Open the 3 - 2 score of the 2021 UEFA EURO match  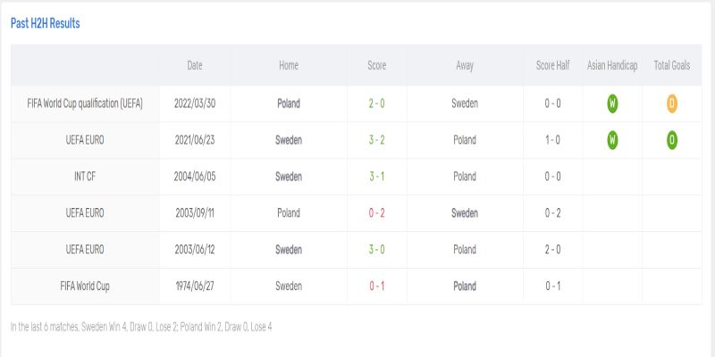click(377, 140)
